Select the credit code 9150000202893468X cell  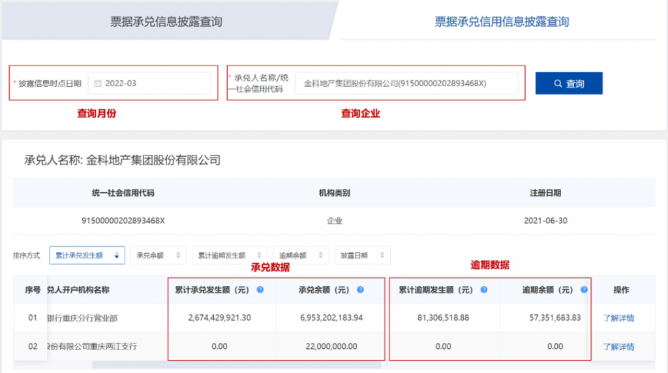coord(123,221)
